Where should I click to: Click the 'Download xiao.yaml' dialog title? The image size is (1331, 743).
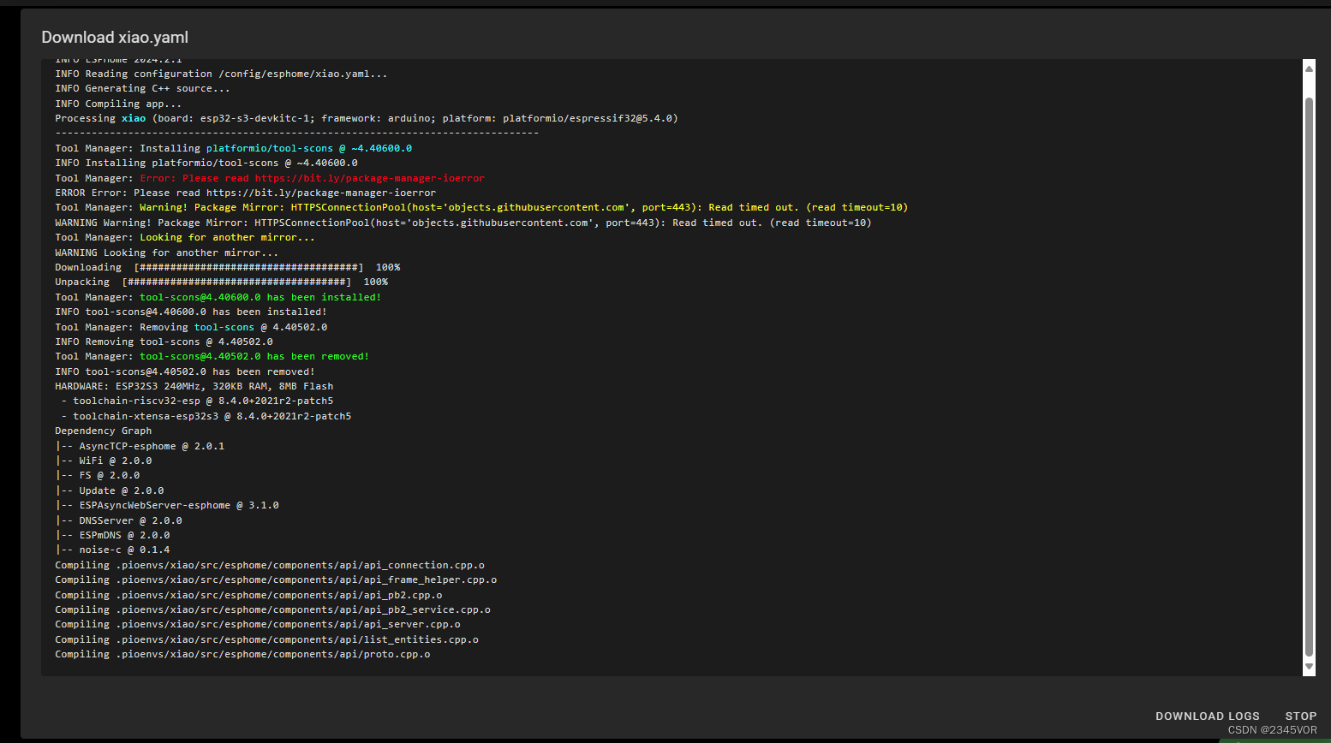(115, 38)
